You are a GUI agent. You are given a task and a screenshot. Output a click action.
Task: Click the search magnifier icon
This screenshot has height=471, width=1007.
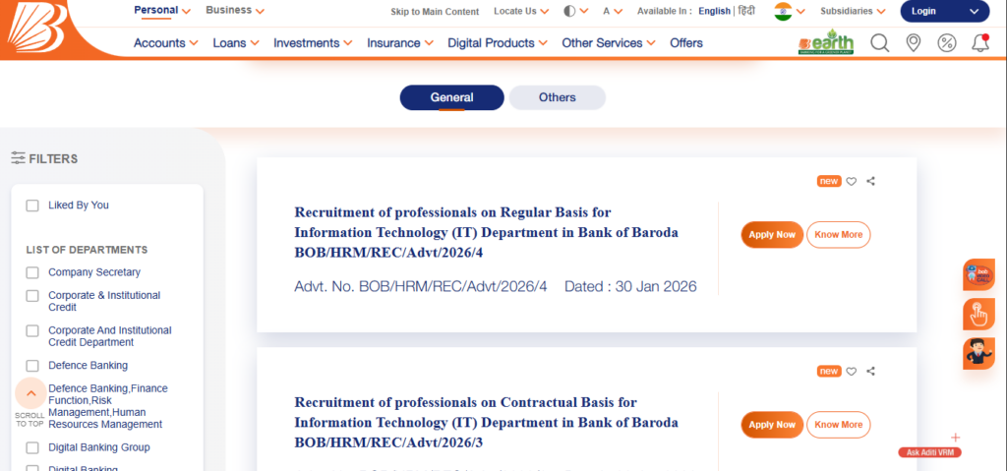pyautogui.click(x=879, y=42)
